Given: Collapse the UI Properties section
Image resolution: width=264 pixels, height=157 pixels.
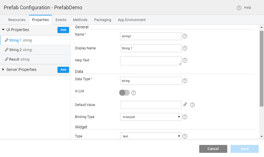Looking at the screenshot, I should [3, 30].
